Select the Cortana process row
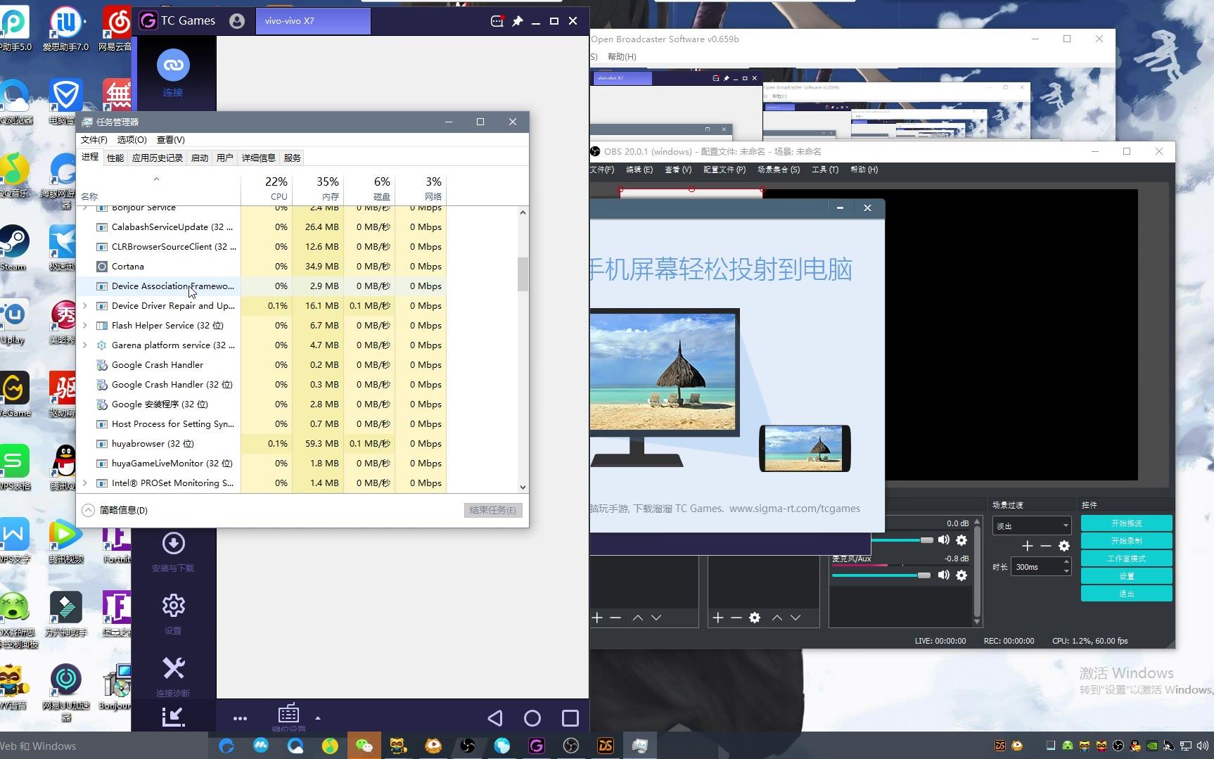Image resolution: width=1214 pixels, height=759 pixels. pyautogui.click(x=262, y=267)
